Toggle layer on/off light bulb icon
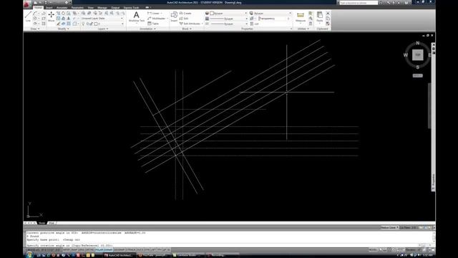This screenshot has height=258, width=458. tap(83, 24)
